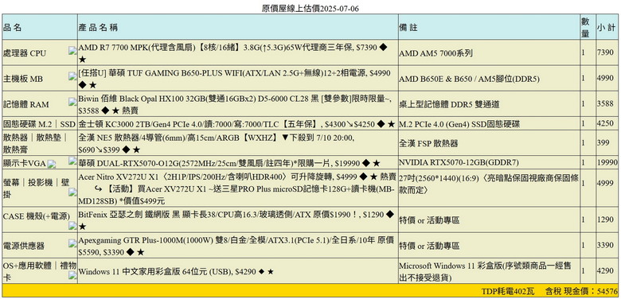The image size is (621, 299).
Task: Click the subtotal value 3588
Action: pyautogui.click(x=605, y=104)
